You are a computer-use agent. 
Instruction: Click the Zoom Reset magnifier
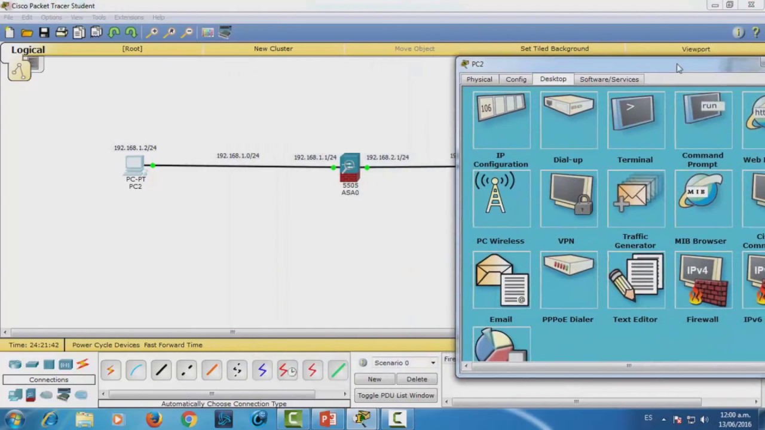(170, 33)
